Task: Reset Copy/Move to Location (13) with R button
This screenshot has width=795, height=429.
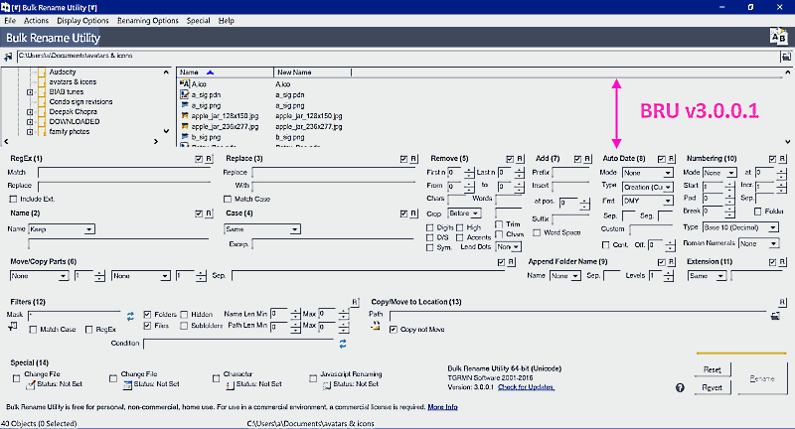Action: pos(782,302)
